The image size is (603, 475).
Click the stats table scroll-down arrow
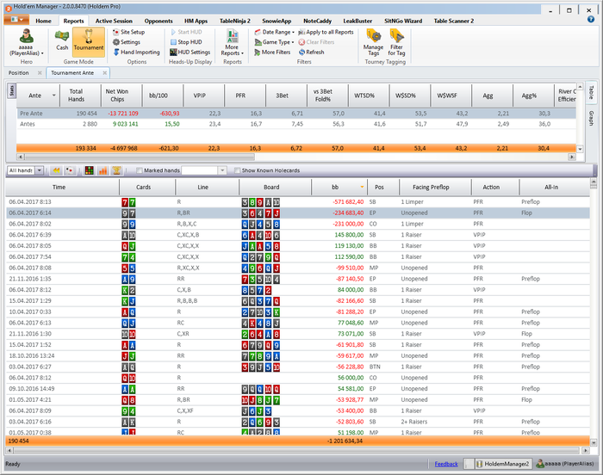click(x=580, y=149)
